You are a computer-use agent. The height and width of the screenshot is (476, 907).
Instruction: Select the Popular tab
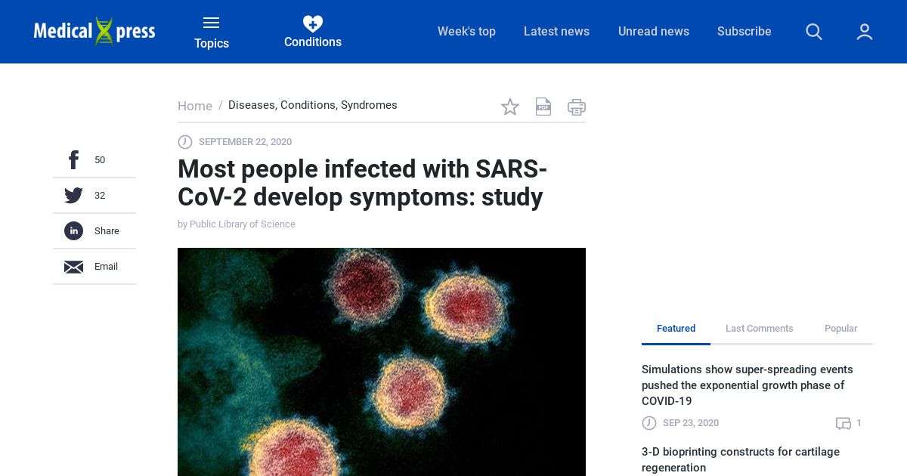coord(841,329)
